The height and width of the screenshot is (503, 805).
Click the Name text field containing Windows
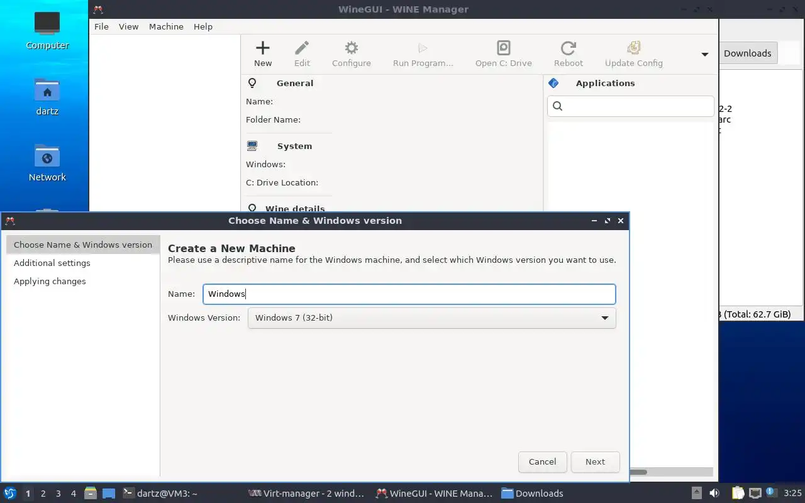[x=409, y=294]
